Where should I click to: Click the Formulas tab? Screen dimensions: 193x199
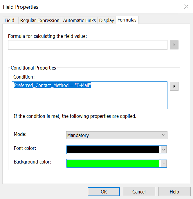[x=127, y=20]
